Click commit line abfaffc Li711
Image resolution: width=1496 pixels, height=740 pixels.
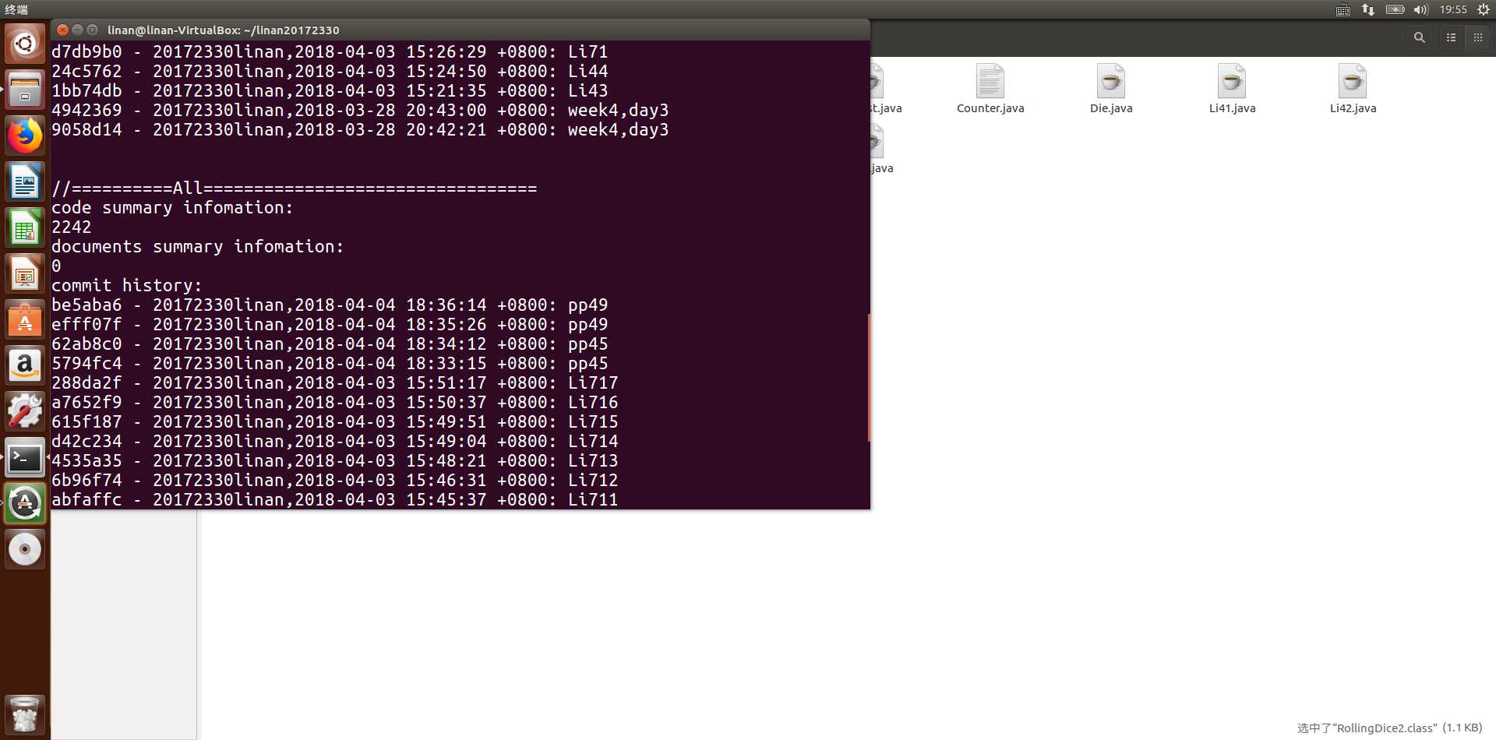coord(334,499)
